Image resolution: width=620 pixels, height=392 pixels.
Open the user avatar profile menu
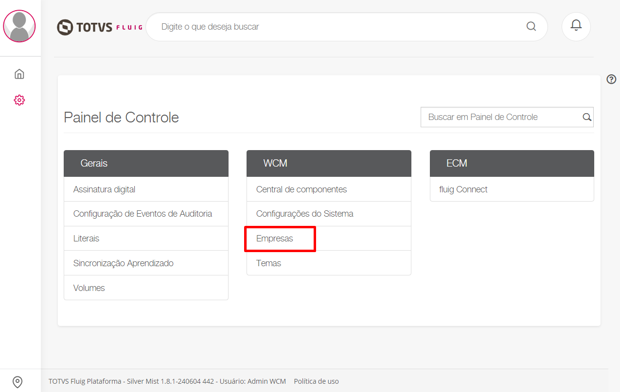point(19,26)
